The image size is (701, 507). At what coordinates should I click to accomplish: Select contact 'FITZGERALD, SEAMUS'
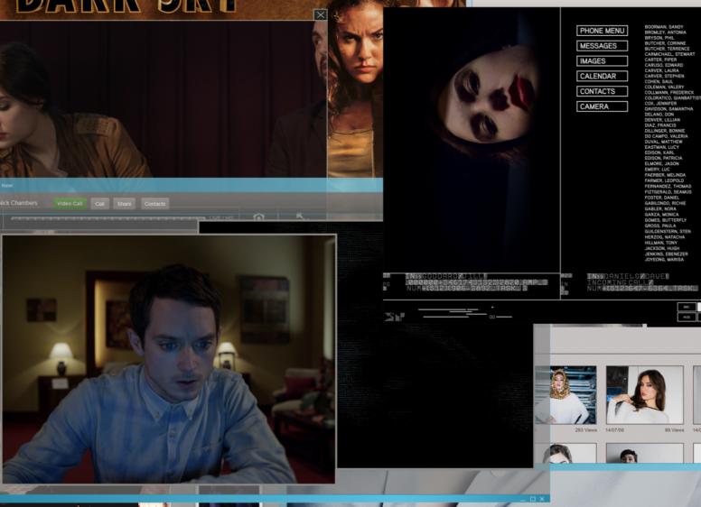(668, 192)
